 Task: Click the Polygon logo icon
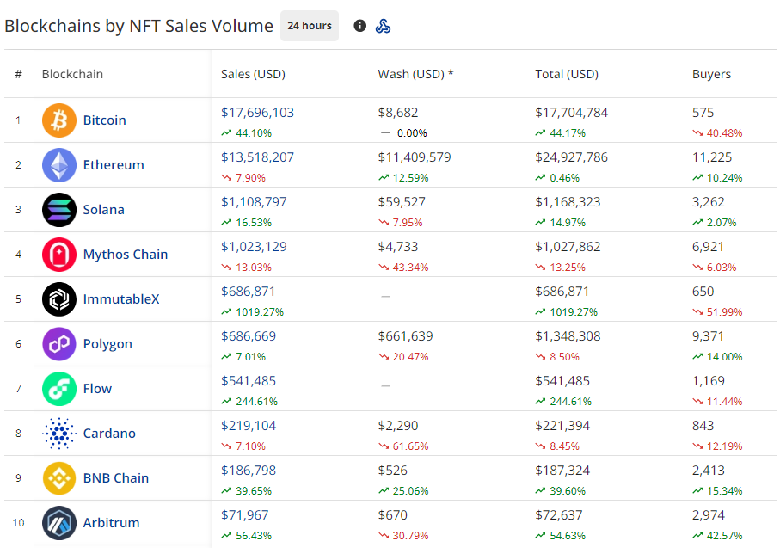click(59, 344)
